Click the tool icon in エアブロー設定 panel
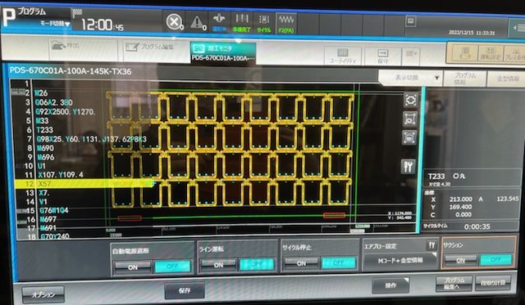 [x=432, y=246]
